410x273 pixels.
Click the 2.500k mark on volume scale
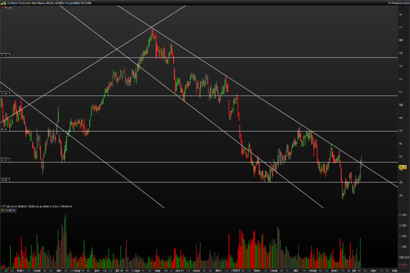tap(403, 214)
